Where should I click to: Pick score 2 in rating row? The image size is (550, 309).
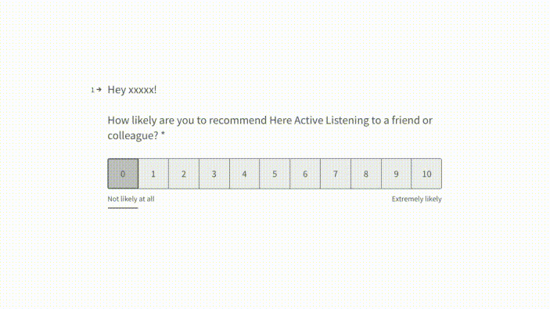click(184, 174)
